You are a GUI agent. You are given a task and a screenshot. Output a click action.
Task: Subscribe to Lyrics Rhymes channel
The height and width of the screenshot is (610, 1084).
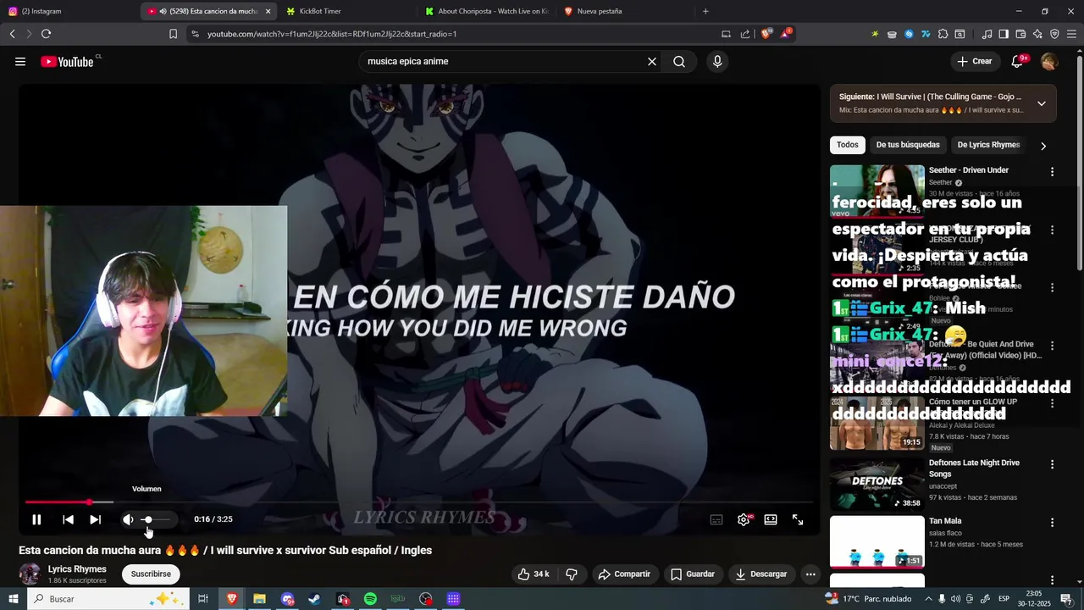point(151,574)
